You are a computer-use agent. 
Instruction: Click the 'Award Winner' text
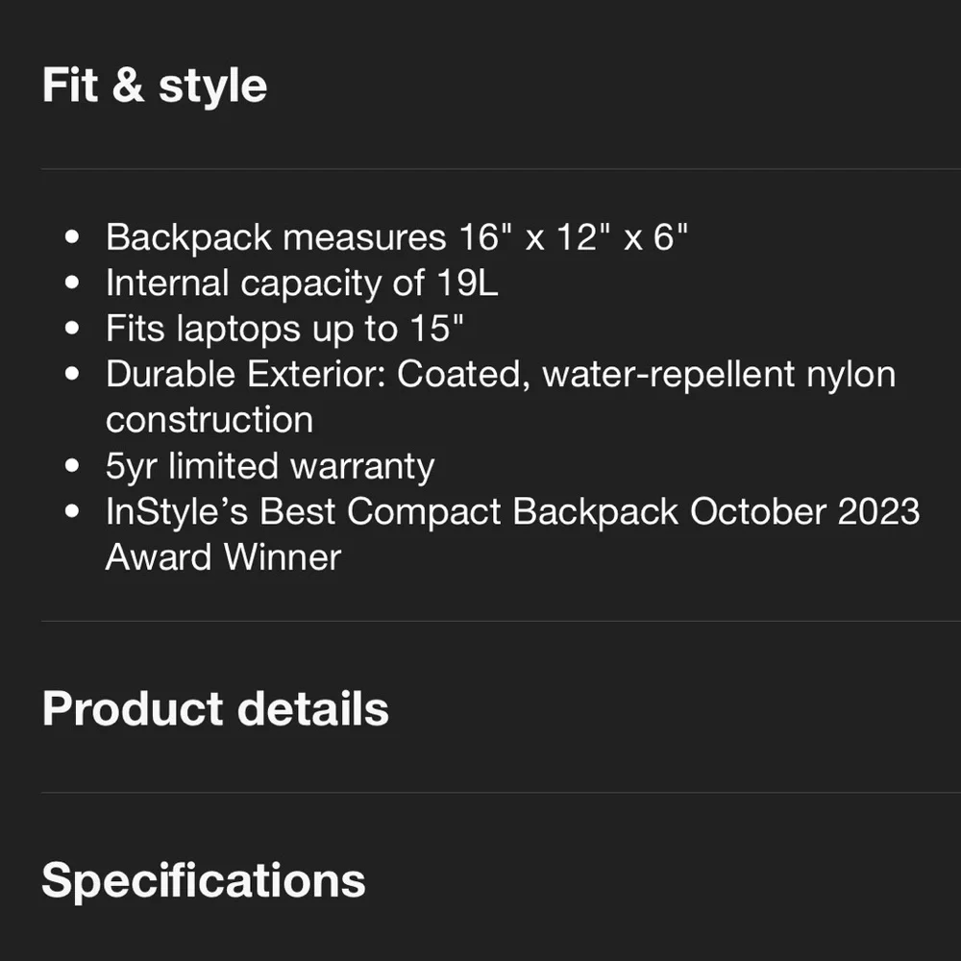click(223, 557)
